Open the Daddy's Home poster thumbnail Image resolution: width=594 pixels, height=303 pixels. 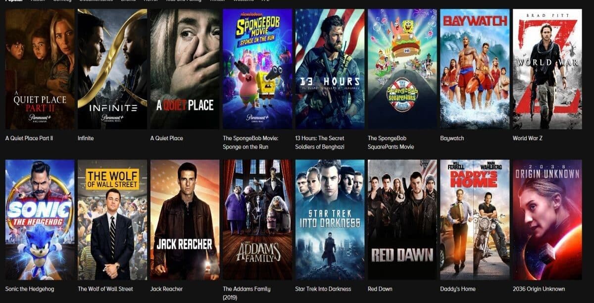(x=475, y=220)
